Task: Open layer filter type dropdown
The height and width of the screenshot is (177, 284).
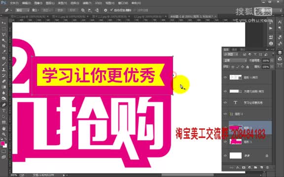Action: tap(231, 54)
